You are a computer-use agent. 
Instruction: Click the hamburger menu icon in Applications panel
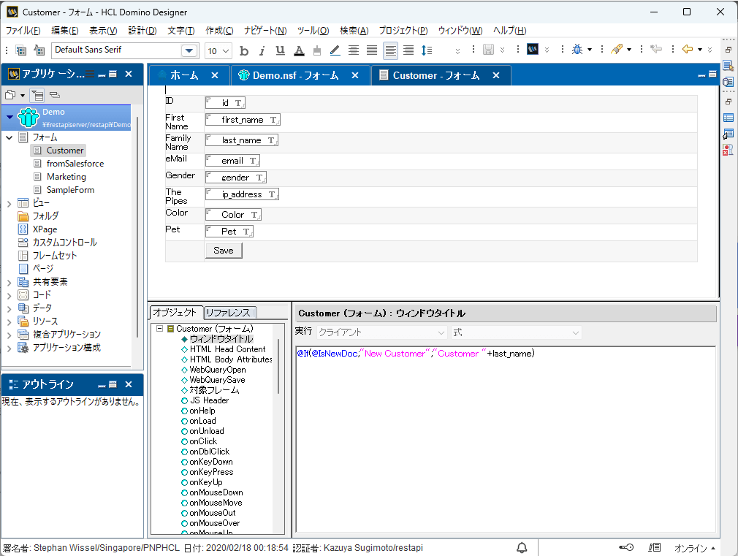click(89, 74)
